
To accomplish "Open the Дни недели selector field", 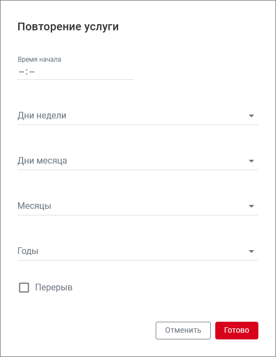I will coord(138,116).
